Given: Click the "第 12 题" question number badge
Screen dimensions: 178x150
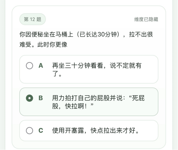Looking at the screenshot, I should pos(33,19).
